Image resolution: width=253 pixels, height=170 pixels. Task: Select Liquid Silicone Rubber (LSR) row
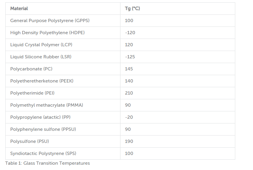[x=120, y=57]
